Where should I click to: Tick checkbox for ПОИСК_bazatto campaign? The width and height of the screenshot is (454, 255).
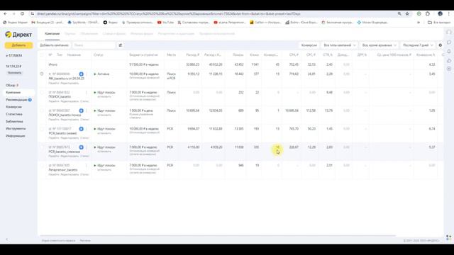pyautogui.click(x=42, y=93)
